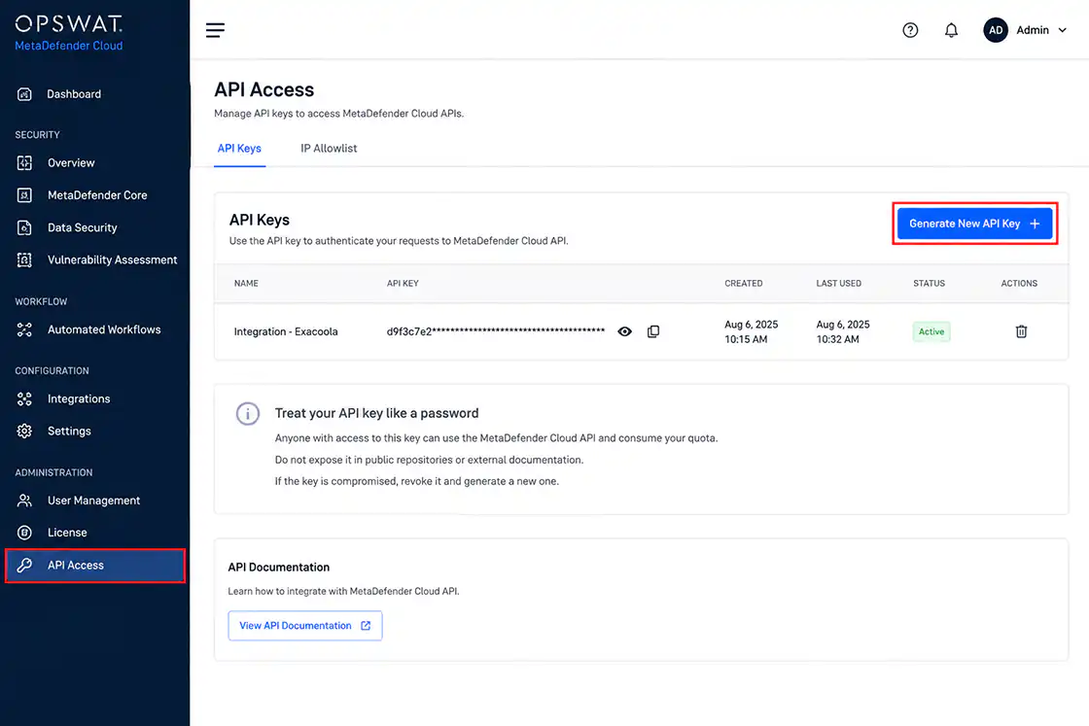Click the Automated Workflows sidebar icon
This screenshot has width=1089, height=726.
click(24, 329)
